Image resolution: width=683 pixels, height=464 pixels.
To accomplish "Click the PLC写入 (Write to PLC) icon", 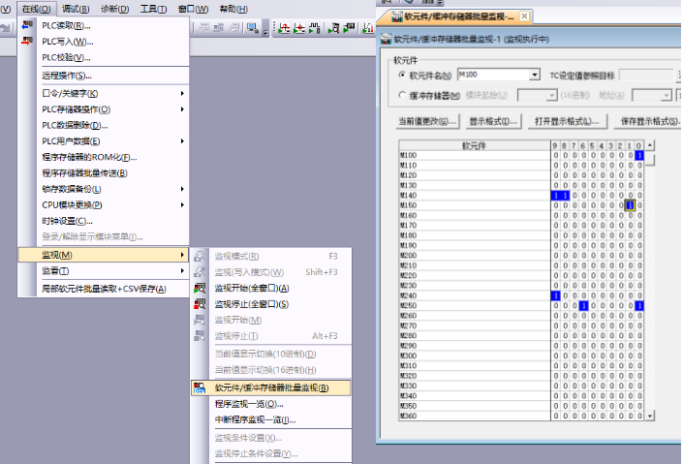I will 26,42.
